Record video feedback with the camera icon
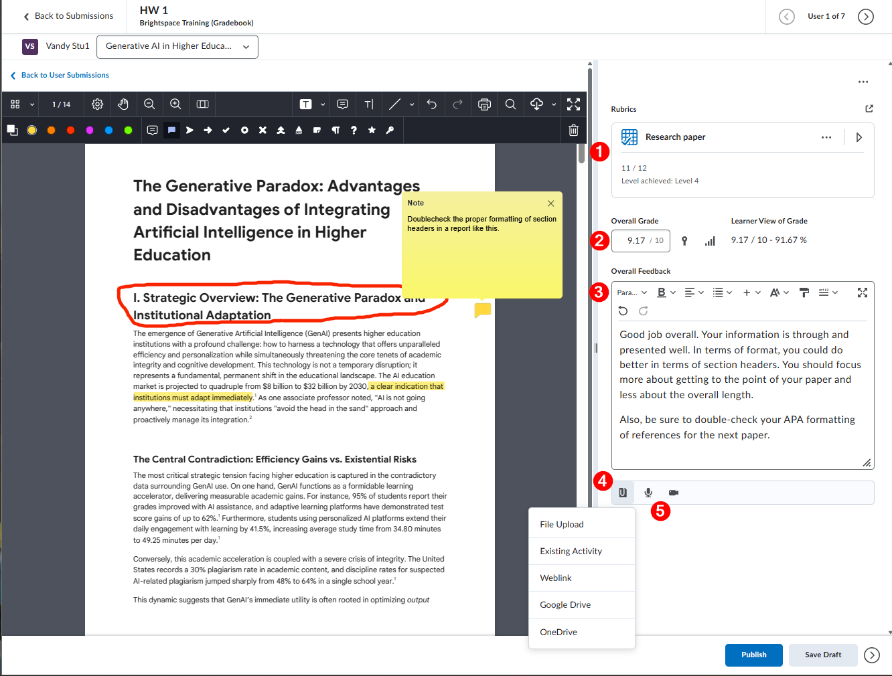The width and height of the screenshot is (892, 676). [674, 493]
